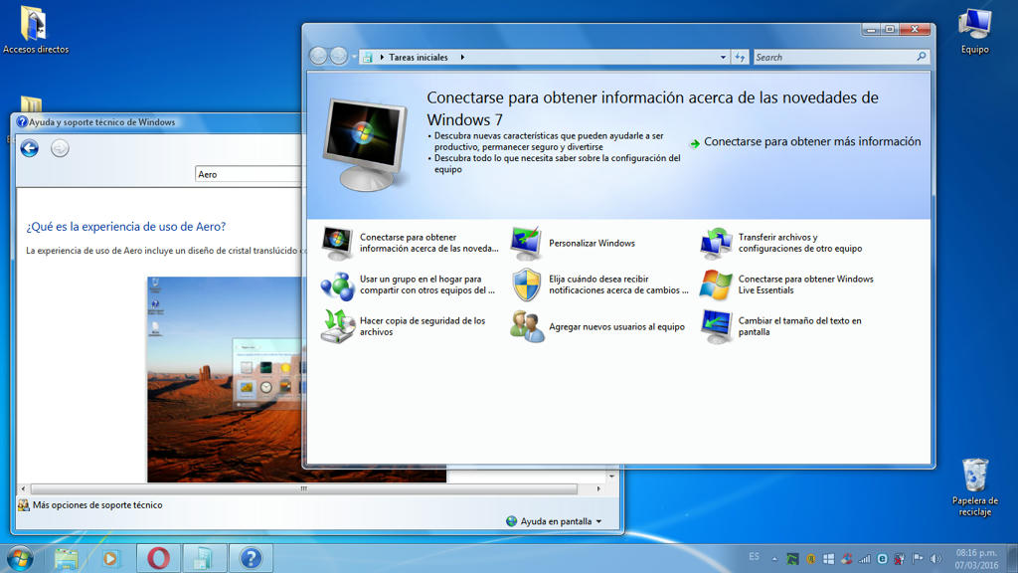The width and height of the screenshot is (1018, 573).
Task: Click the ES language indicator
Action: [x=754, y=557]
